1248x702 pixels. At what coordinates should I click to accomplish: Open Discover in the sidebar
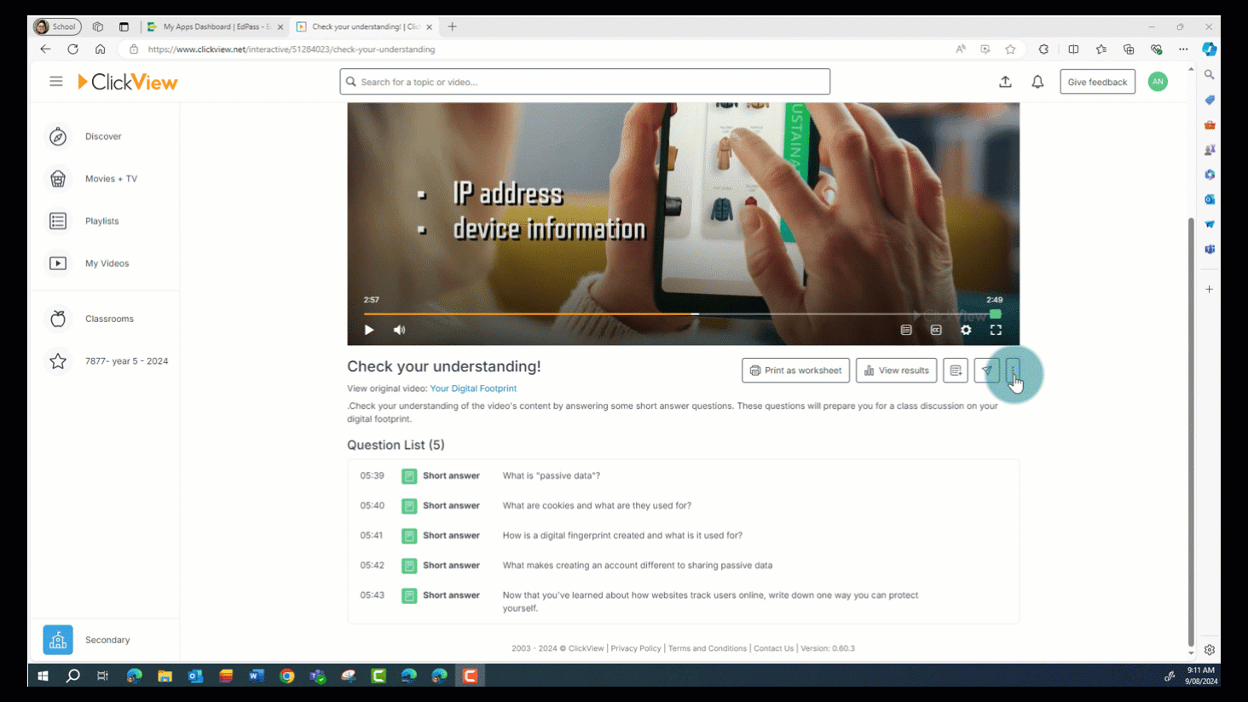point(105,136)
